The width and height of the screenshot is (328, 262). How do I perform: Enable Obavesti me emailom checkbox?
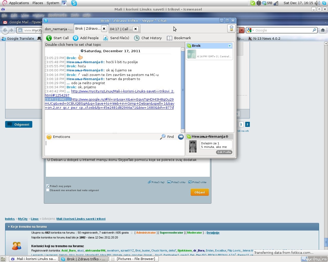(48, 190)
